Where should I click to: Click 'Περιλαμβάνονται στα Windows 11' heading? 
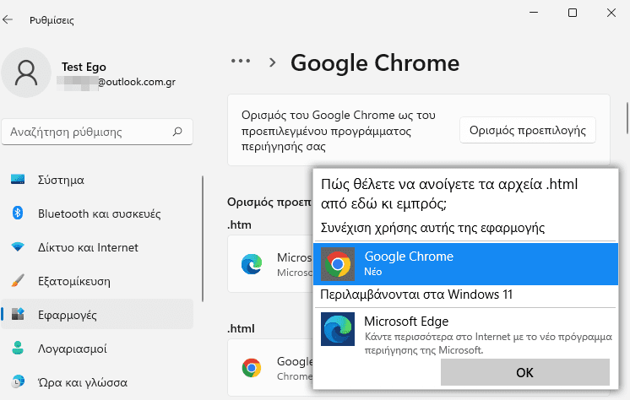[416, 295]
